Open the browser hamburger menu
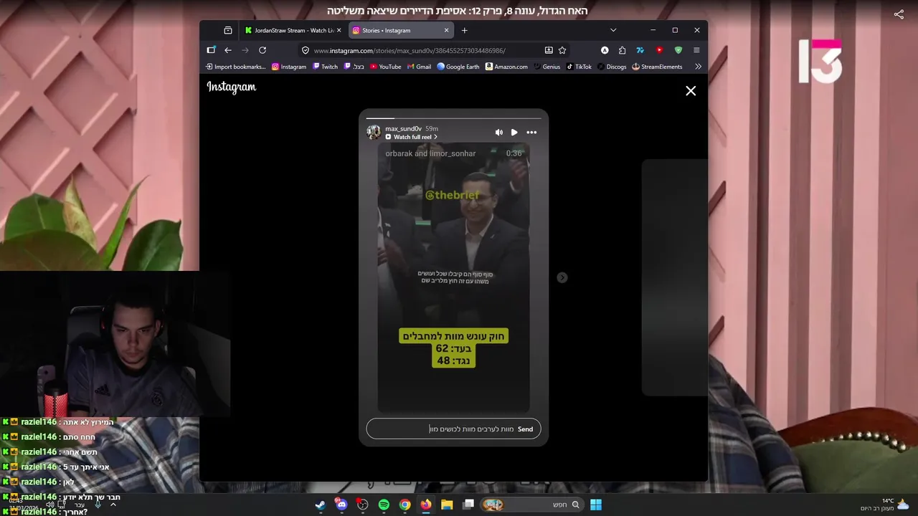The width and height of the screenshot is (918, 516). tap(696, 50)
